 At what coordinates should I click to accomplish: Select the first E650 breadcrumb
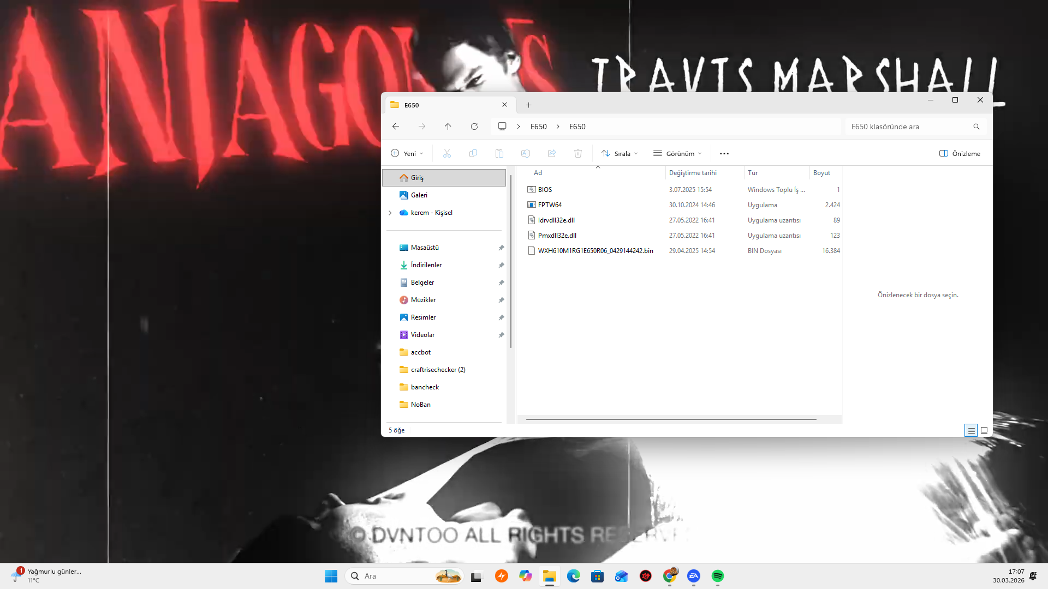539,127
